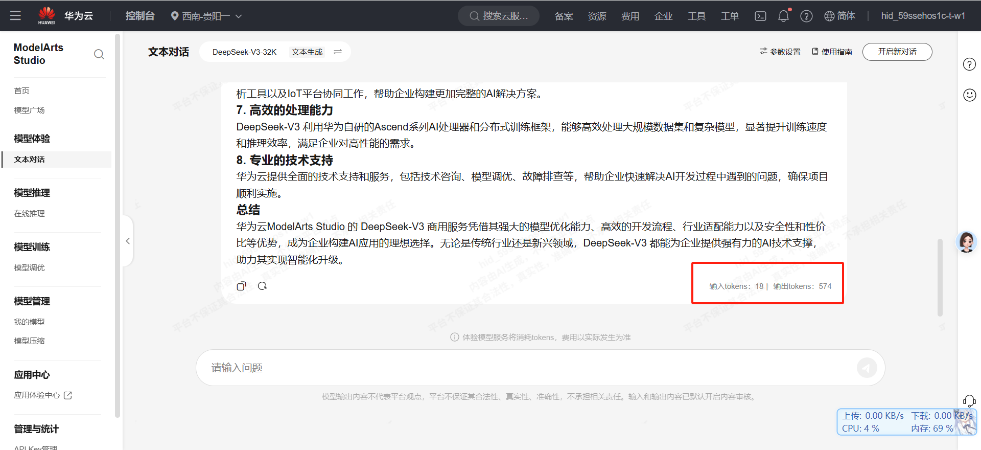Open account menu hid_59ssehos1c-t-w1
981x450 pixels.
pos(923,16)
